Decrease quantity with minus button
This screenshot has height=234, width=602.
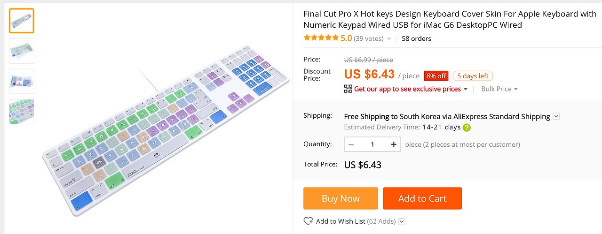351,144
